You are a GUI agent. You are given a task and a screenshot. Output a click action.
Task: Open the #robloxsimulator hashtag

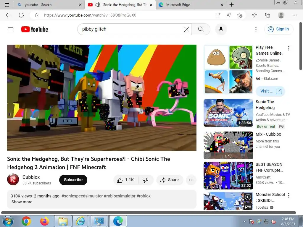click(120, 196)
